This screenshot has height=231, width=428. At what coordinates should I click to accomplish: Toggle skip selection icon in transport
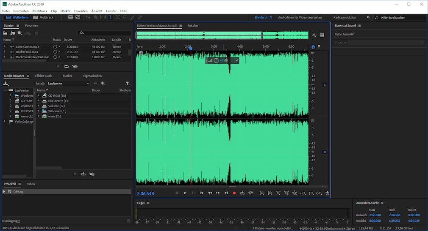(x=250, y=193)
